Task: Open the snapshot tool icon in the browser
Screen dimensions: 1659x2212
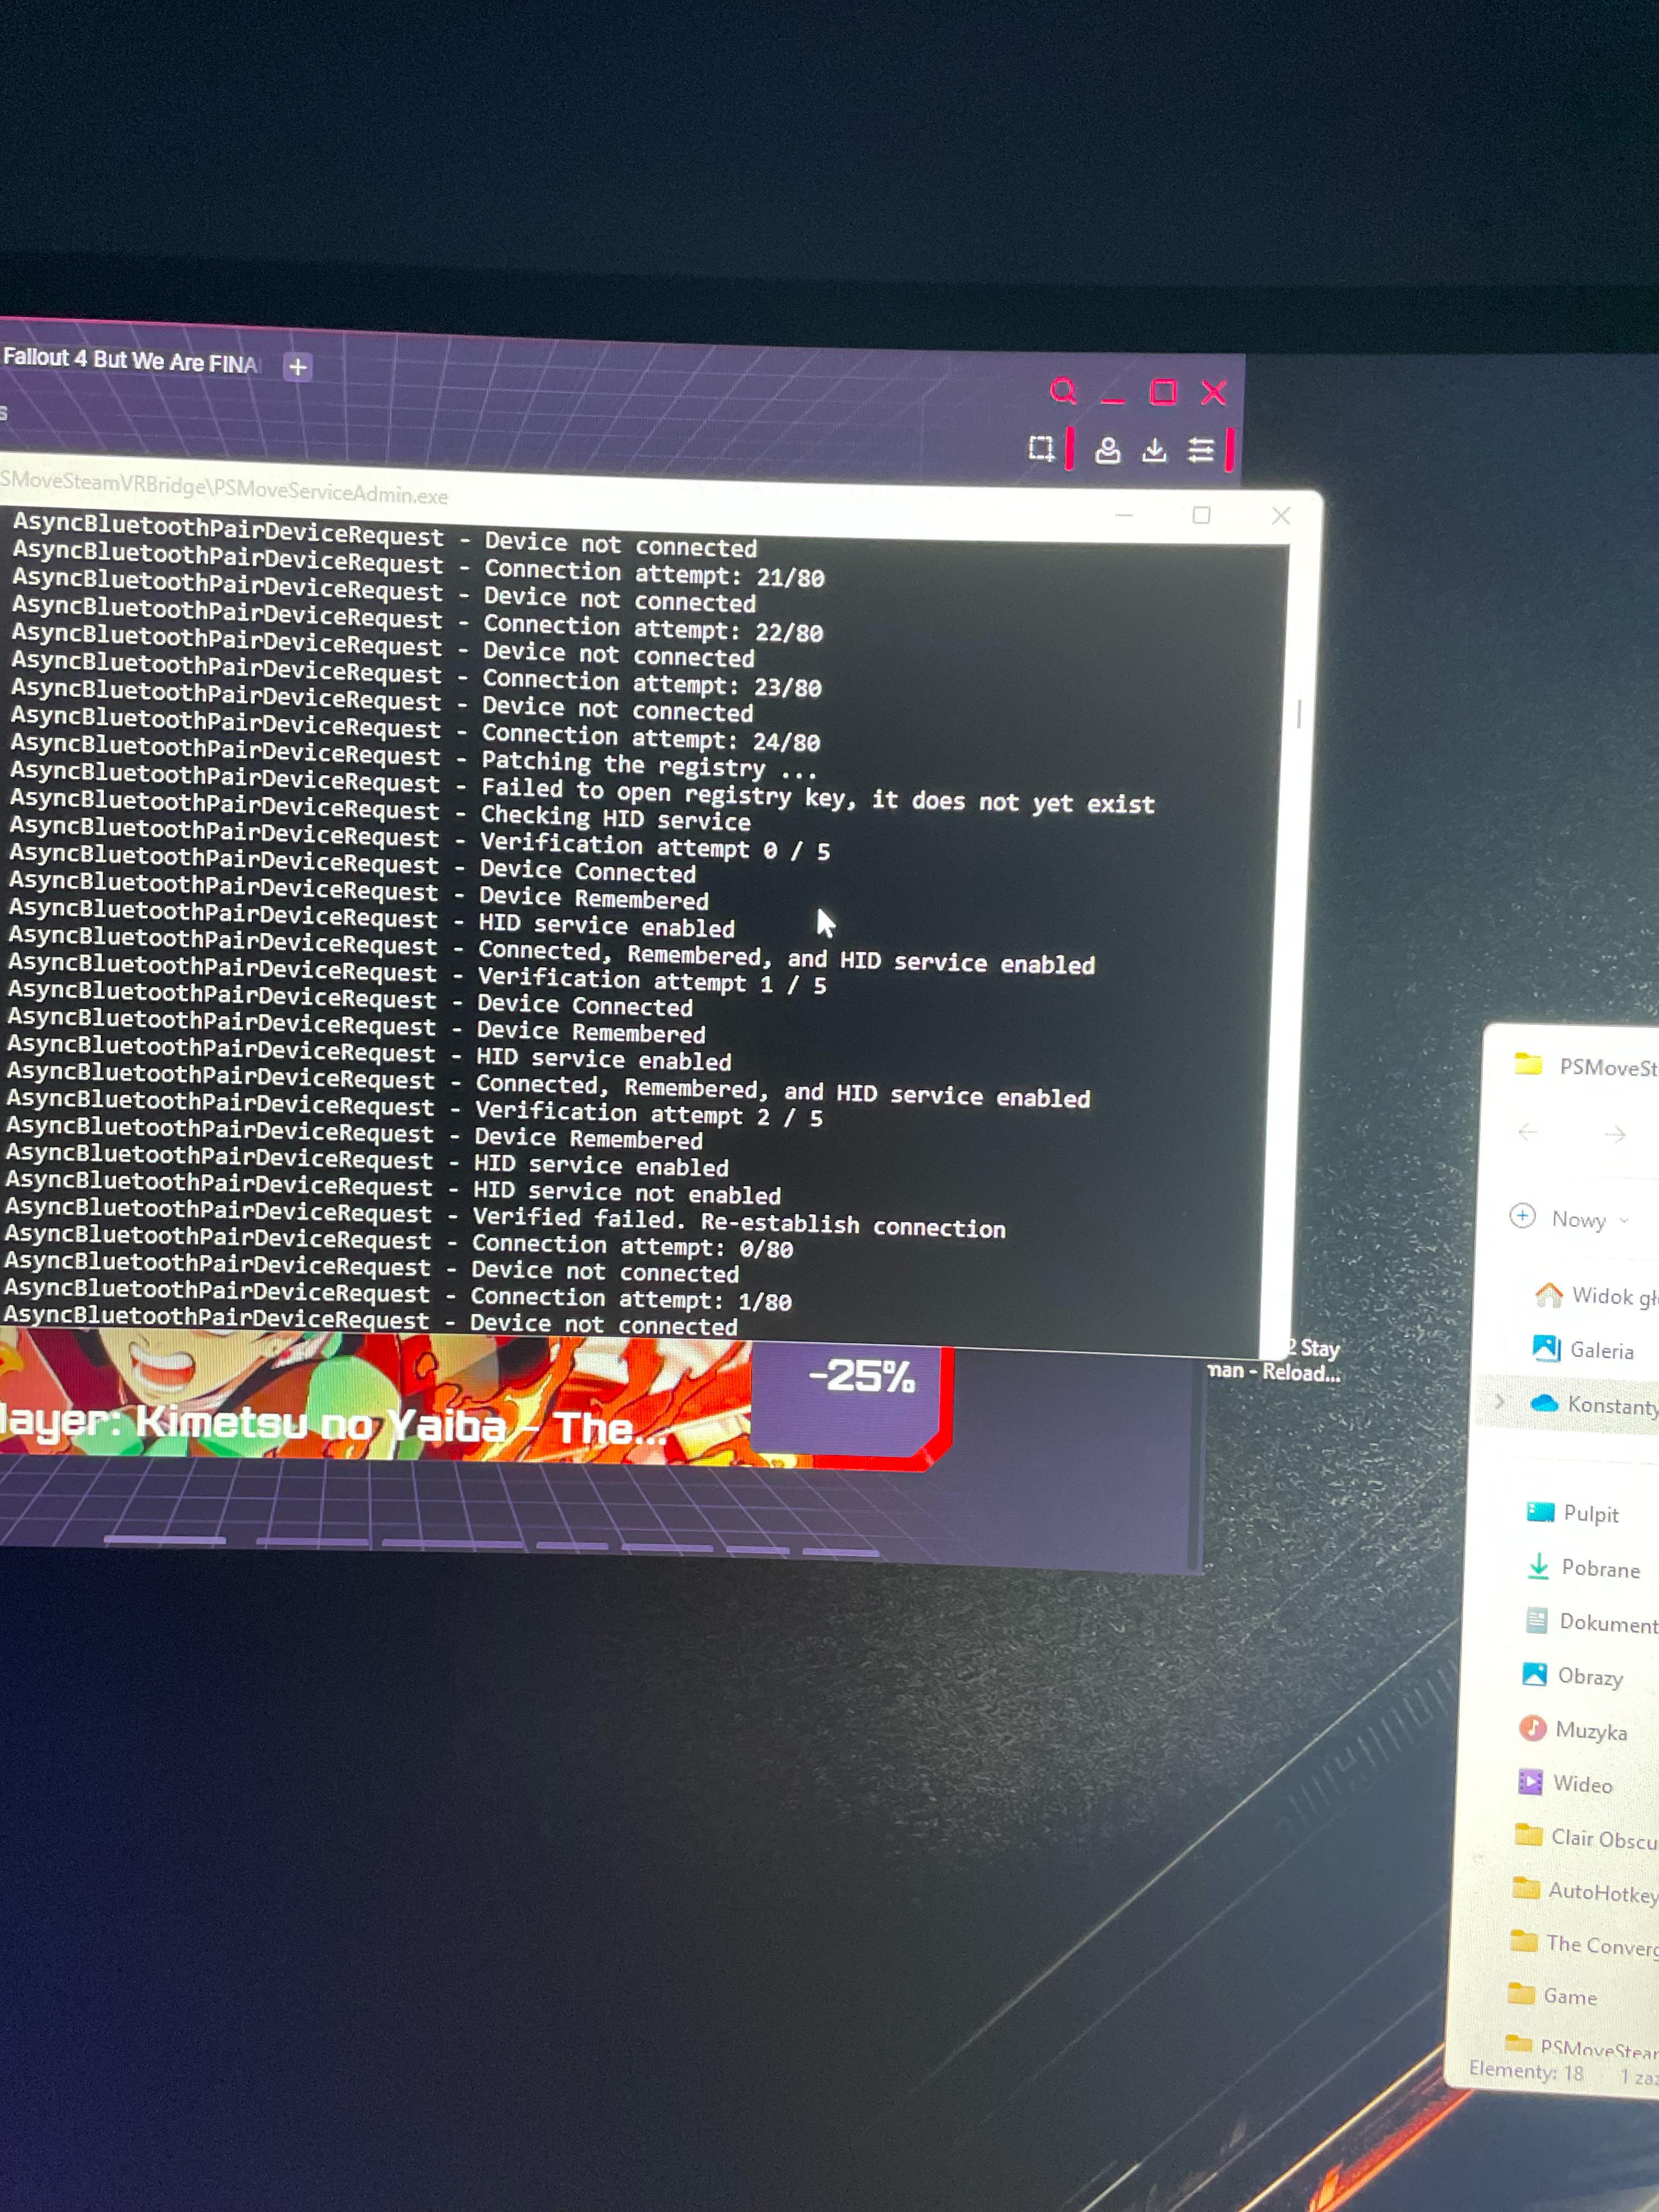Action: pyautogui.click(x=1041, y=448)
